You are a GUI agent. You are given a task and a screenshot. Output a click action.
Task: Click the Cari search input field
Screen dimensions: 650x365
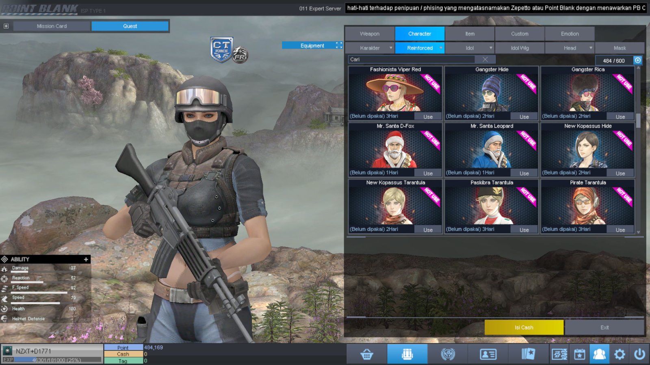pos(412,59)
